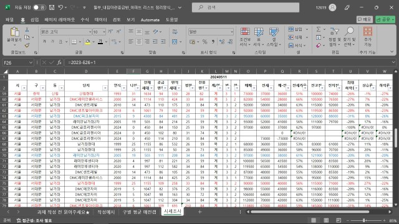
Task: Click the Increase Font Size icon
Action: (110, 32)
